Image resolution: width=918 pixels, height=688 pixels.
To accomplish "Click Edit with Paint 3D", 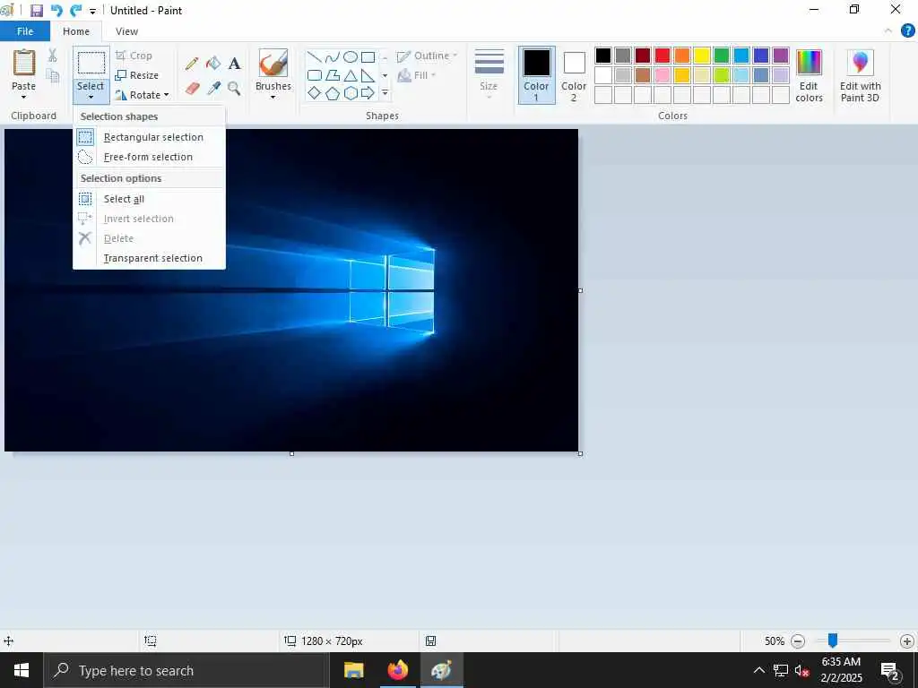I will 860,76.
